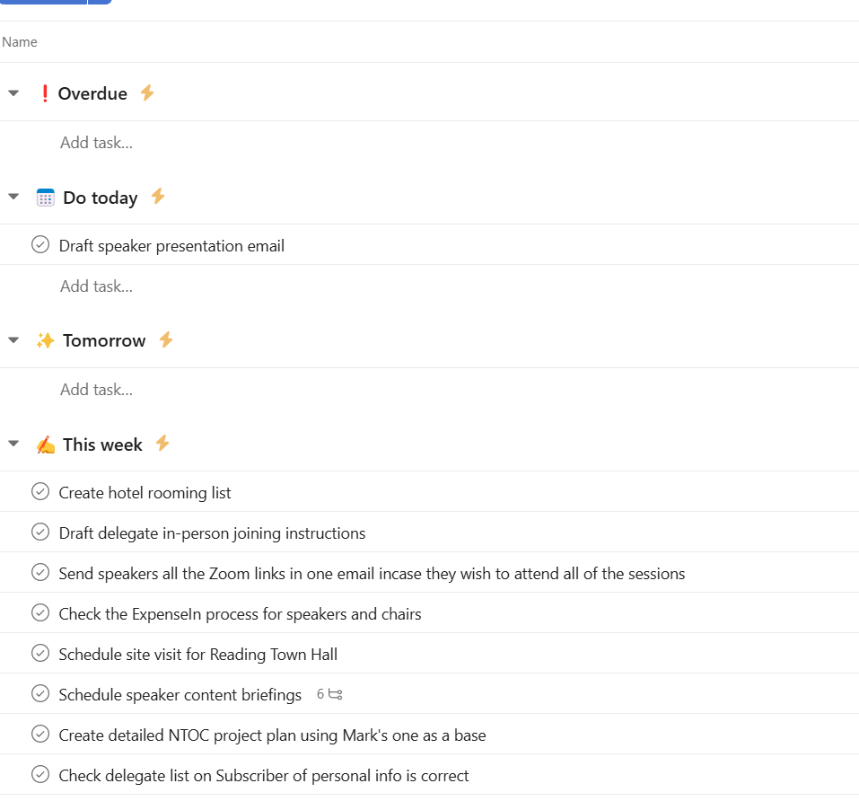
Task: Open the Check the ExpenseIn process task
Action: point(240,613)
